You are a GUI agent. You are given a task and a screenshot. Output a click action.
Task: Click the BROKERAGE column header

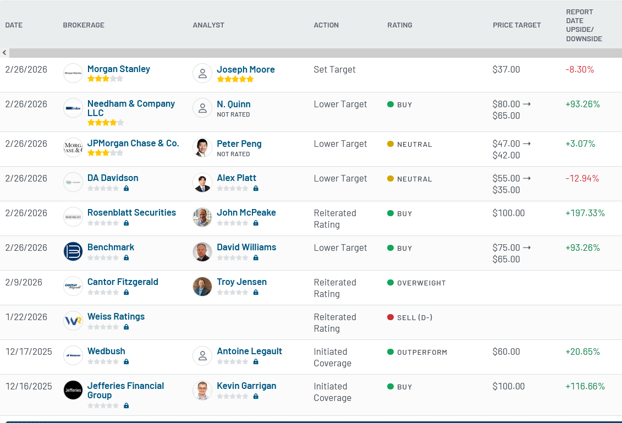pos(83,25)
